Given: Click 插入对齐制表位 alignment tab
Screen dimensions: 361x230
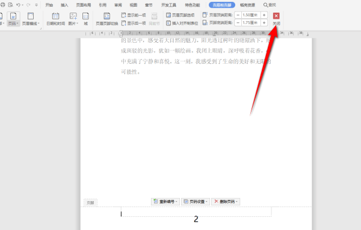Looking at the screenshot, I should pos(182,23).
